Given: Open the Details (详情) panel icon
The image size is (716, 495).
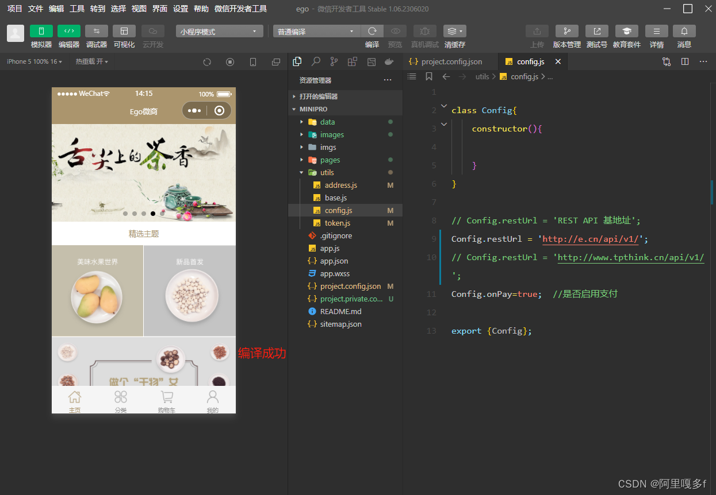Looking at the screenshot, I should pyautogui.click(x=656, y=31).
